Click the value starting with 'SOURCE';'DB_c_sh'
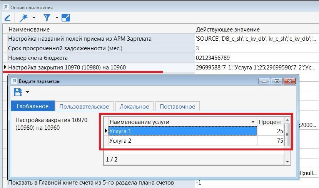The image size is (319, 188). click(x=256, y=39)
